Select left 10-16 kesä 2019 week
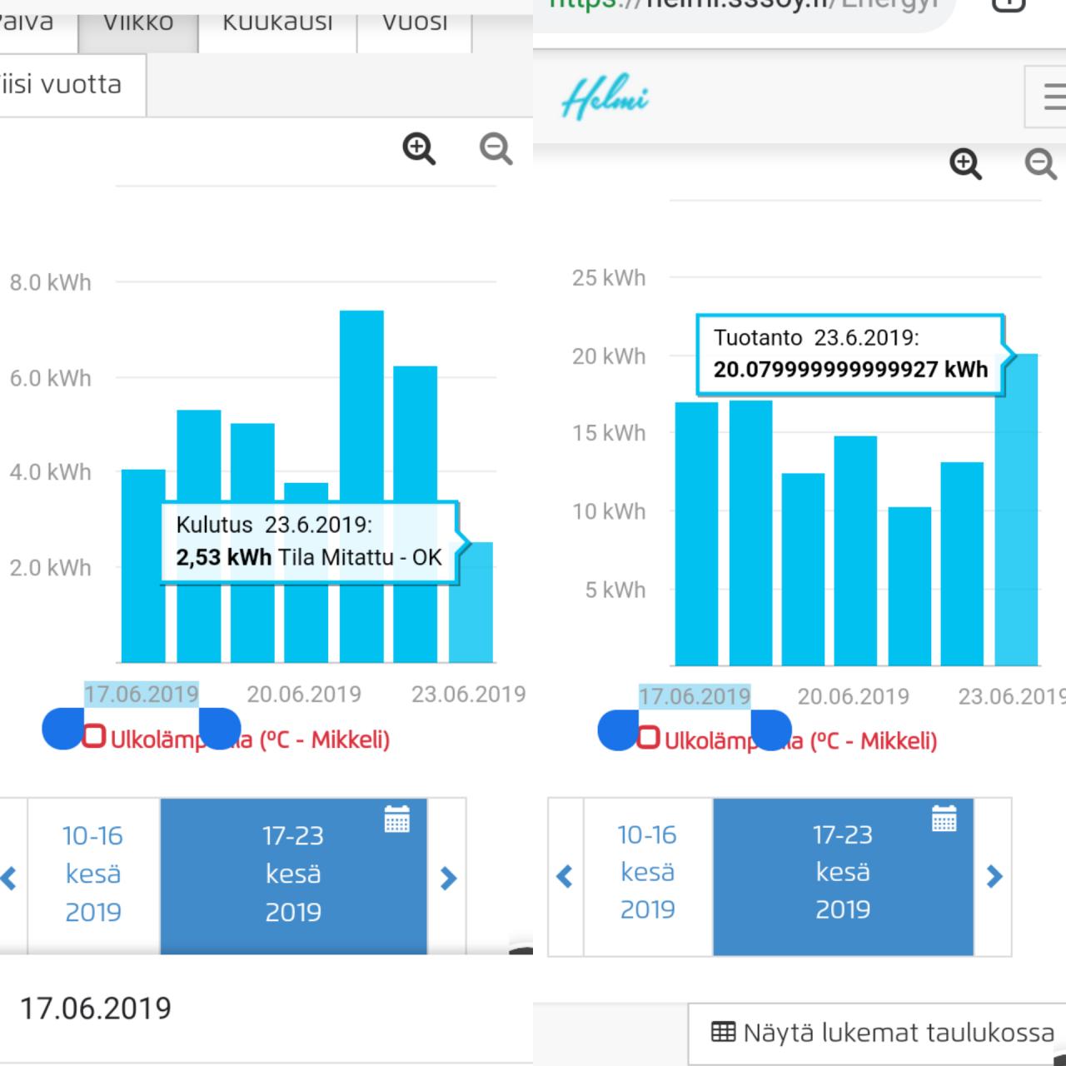Screen dimensions: 1066x1066 pos(93,874)
